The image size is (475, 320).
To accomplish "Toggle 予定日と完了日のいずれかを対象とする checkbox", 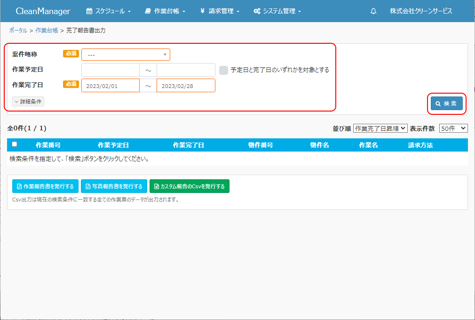I will (x=223, y=70).
